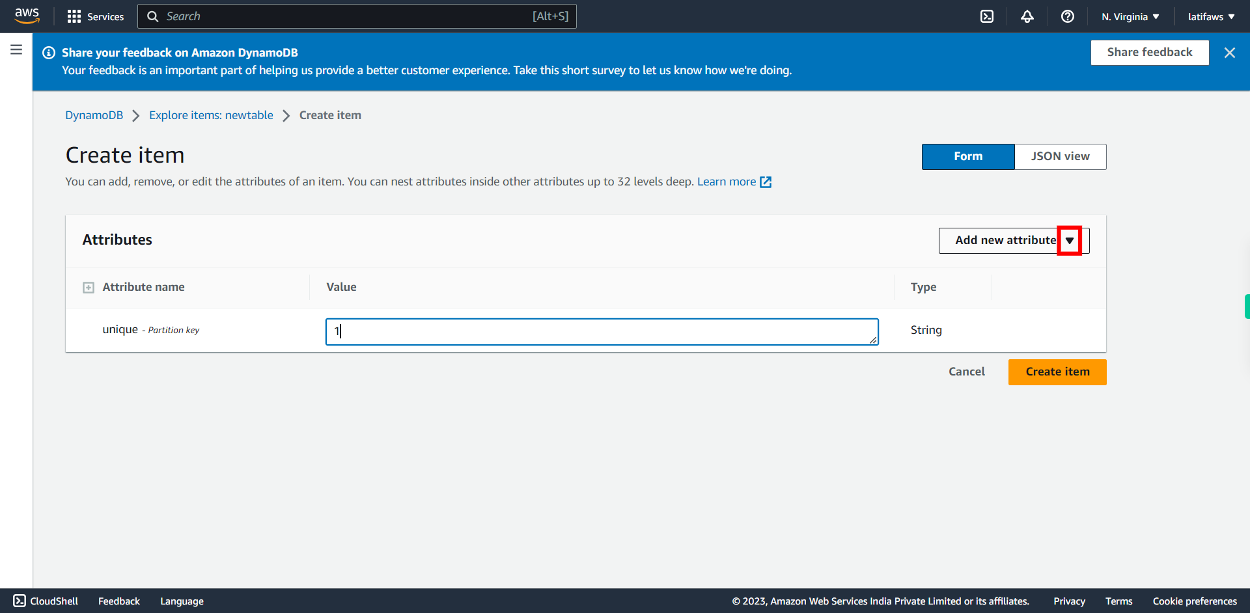Go to Explore items: newtable breadcrumb
This screenshot has width=1250, height=613.
tap(211, 115)
